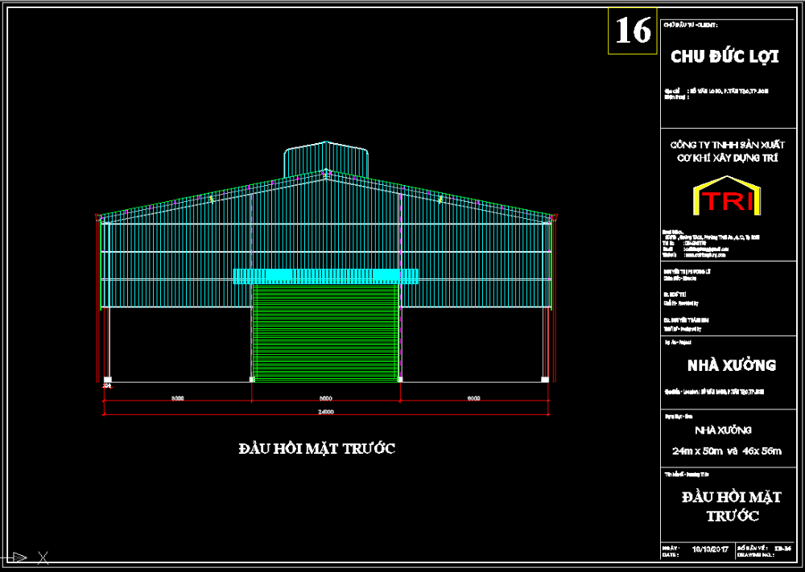Click the smaller NHÀ XƯỞNG item text

tap(723, 430)
